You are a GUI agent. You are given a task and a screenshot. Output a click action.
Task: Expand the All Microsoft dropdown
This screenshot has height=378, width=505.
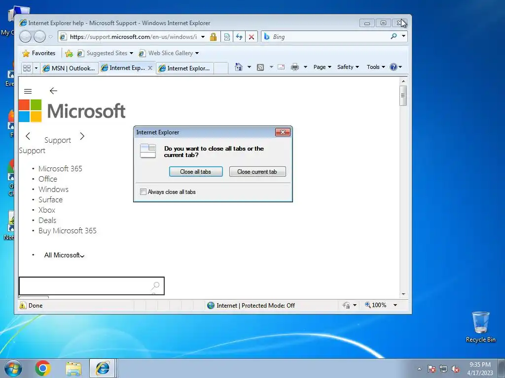point(64,255)
